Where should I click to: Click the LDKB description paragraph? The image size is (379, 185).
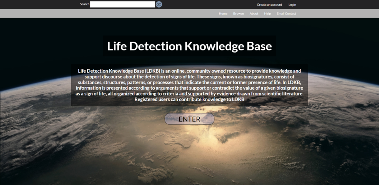pyautogui.click(x=189, y=85)
